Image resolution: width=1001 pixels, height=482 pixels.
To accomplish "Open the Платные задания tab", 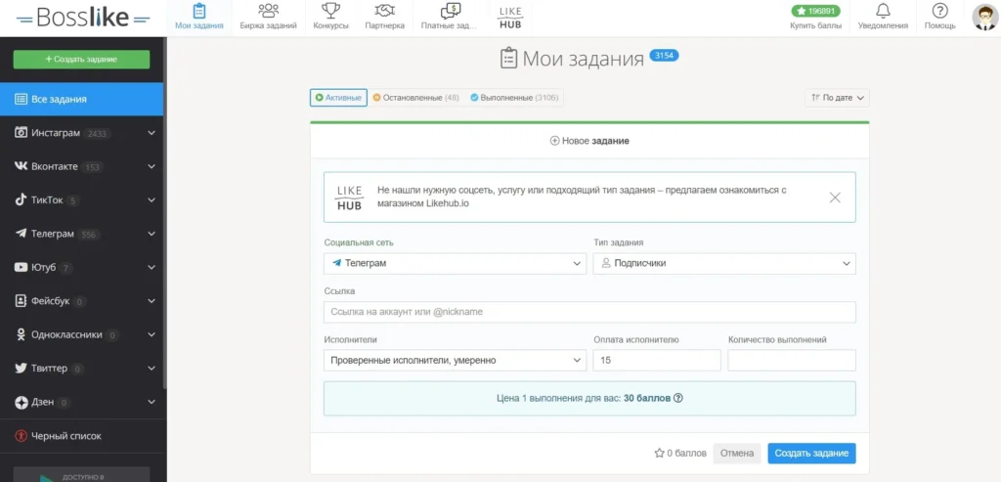I will 450,18.
